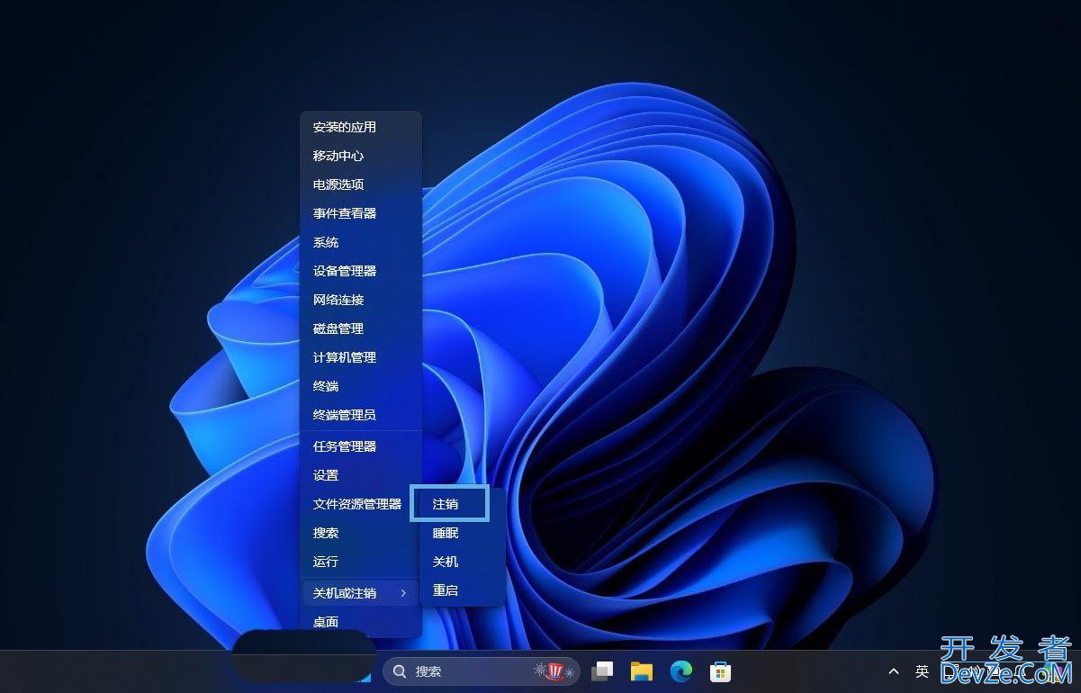This screenshot has height=693, width=1081.
Task: Launch File Explorer from the taskbar
Action: click(x=642, y=671)
